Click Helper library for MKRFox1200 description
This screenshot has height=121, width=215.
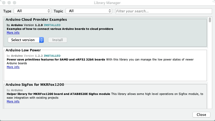tap(58, 94)
